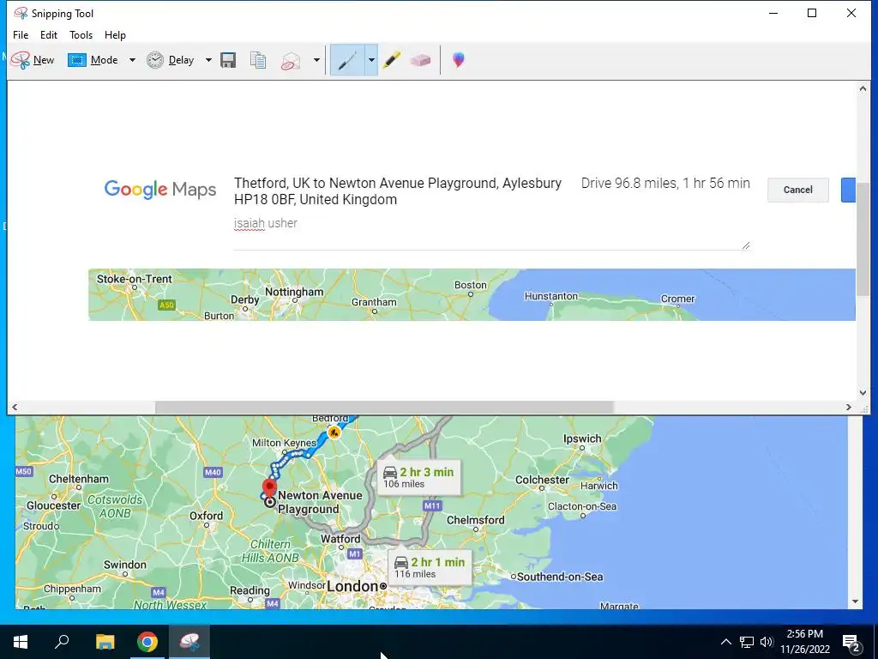The height and width of the screenshot is (659, 878).
Task: Click the notes field resize grip
Action: [x=745, y=245]
